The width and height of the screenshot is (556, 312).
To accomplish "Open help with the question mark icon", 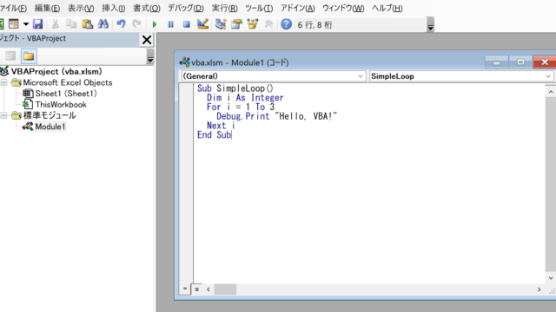I will tap(286, 24).
